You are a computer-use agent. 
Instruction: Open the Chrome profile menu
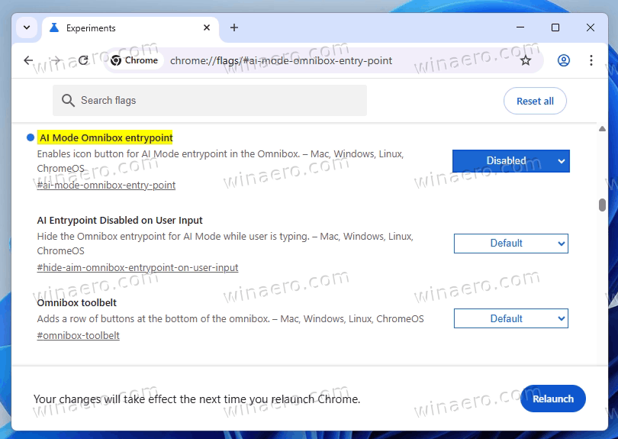click(x=564, y=60)
